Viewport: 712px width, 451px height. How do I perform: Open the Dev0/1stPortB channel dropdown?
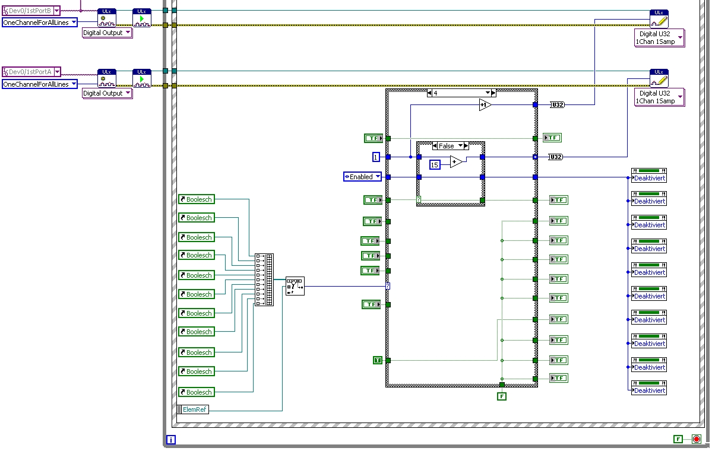tap(57, 11)
